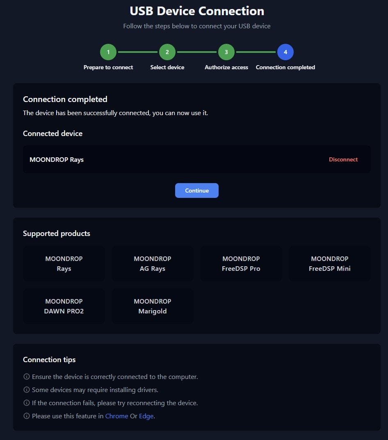Image resolution: width=388 pixels, height=440 pixels.
Task: Open the Chrome link
Action: 116,416
